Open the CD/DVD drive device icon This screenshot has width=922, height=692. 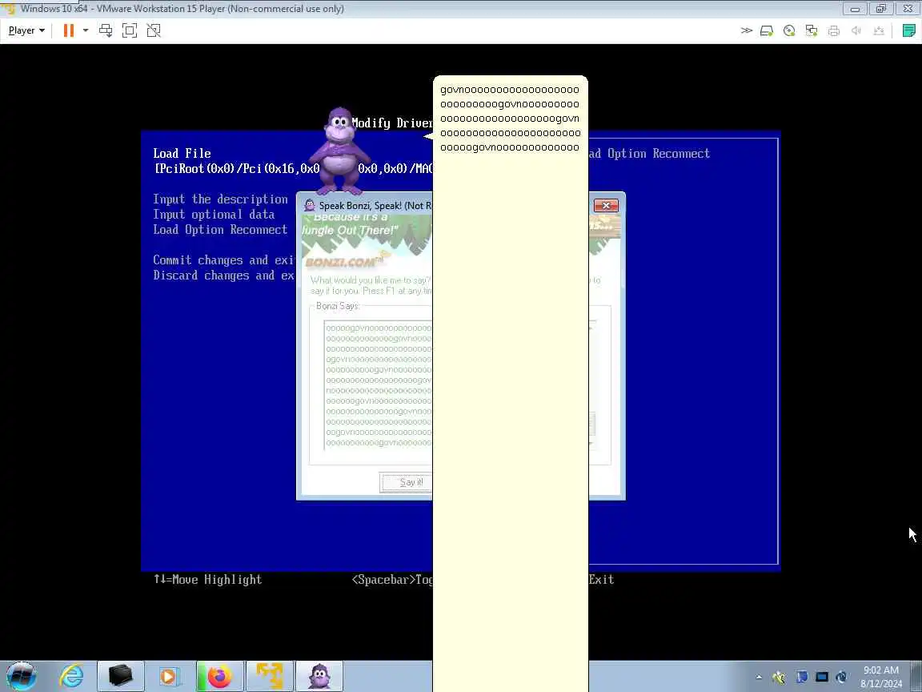click(x=789, y=30)
